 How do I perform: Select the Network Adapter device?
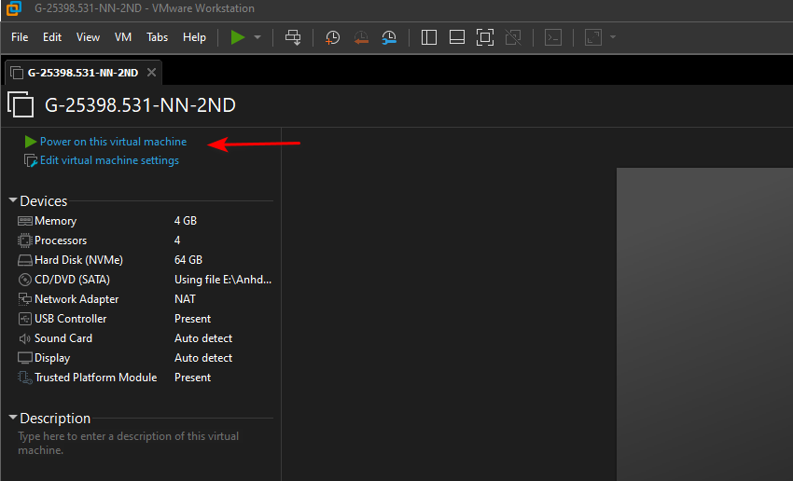tap(145, 299)
